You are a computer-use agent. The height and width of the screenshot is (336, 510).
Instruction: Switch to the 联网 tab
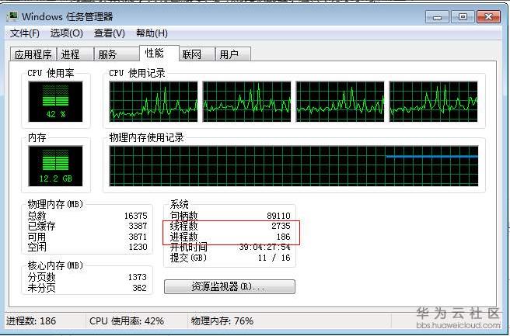tap(197, 54)
